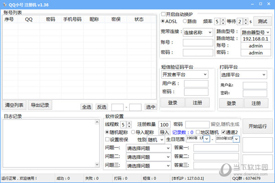Focus the ADSL 密码 input field
275x183 pixels.
point(198,52)
